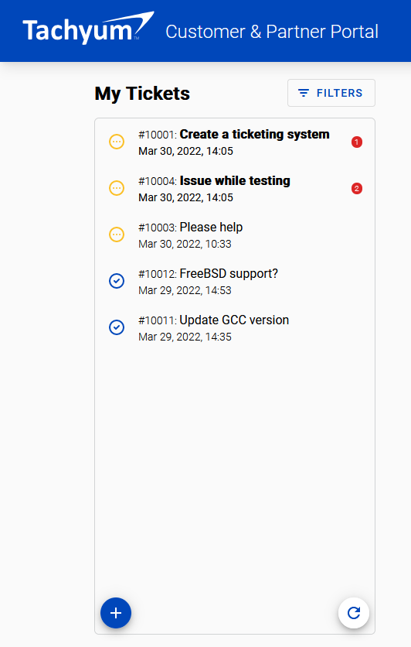Image resolution: width=411 pixels, height=647 pixels.
Task: Click pending status icon for ticket #10001
Action: click(x=117, y=142)
